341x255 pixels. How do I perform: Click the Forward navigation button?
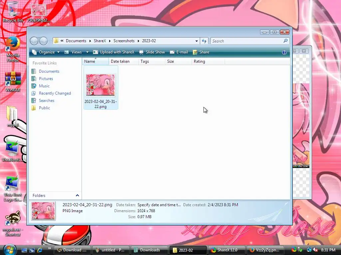tap(43, 41)
